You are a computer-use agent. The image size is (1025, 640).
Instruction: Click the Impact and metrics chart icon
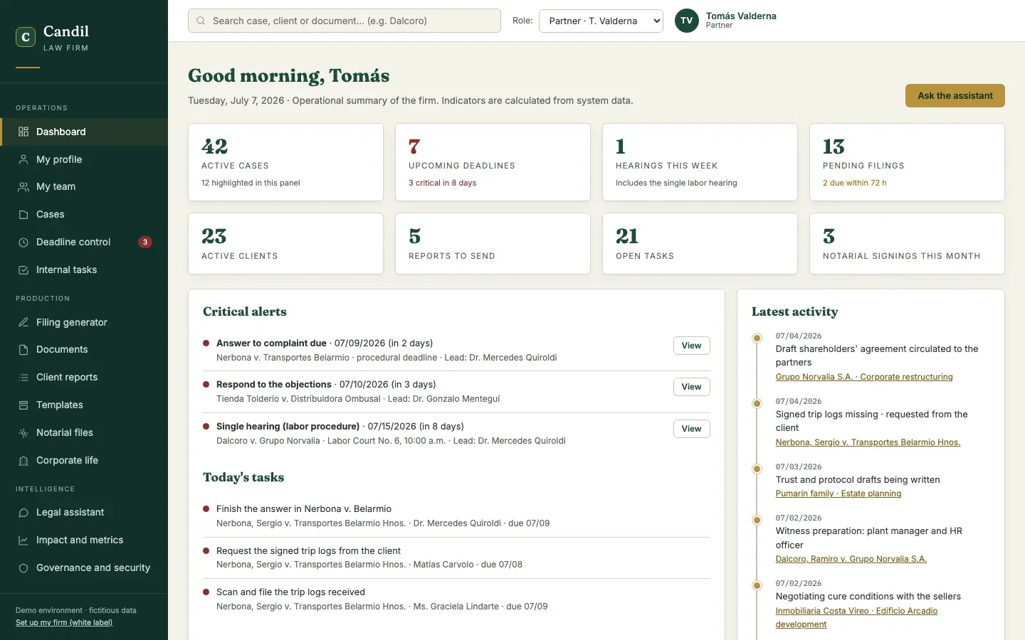(23, 540)
